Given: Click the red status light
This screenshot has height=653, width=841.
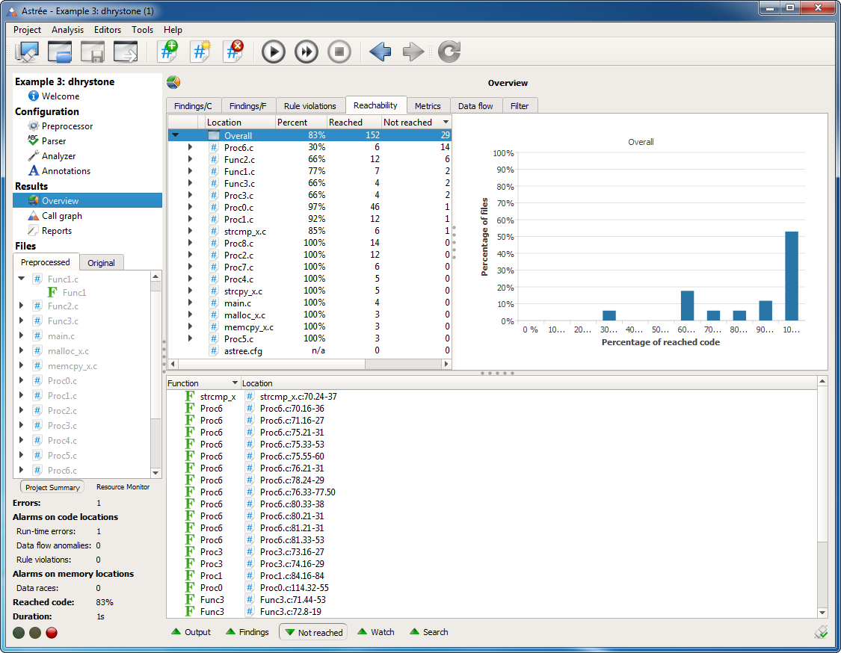Looking at the screenshot, I should pos(52,633).
